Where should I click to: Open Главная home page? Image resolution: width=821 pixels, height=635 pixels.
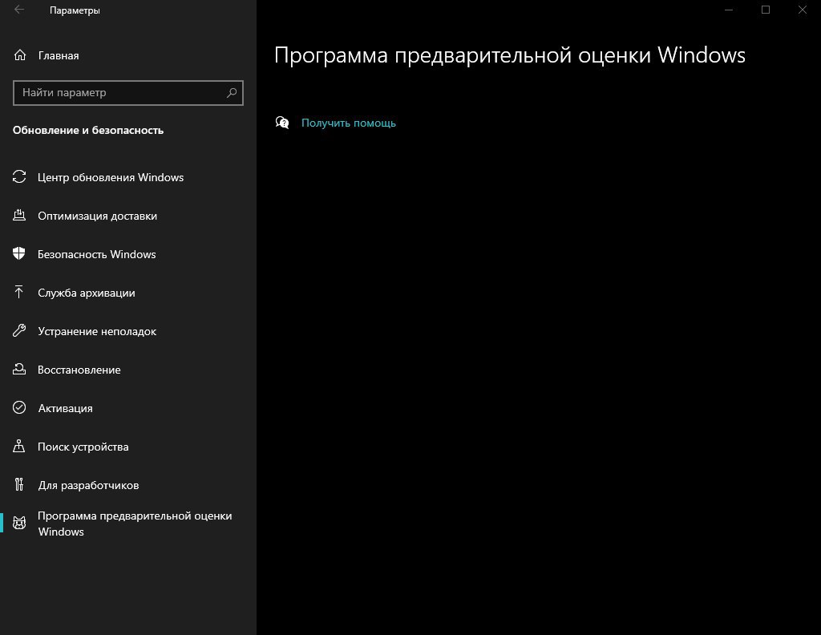59,55
